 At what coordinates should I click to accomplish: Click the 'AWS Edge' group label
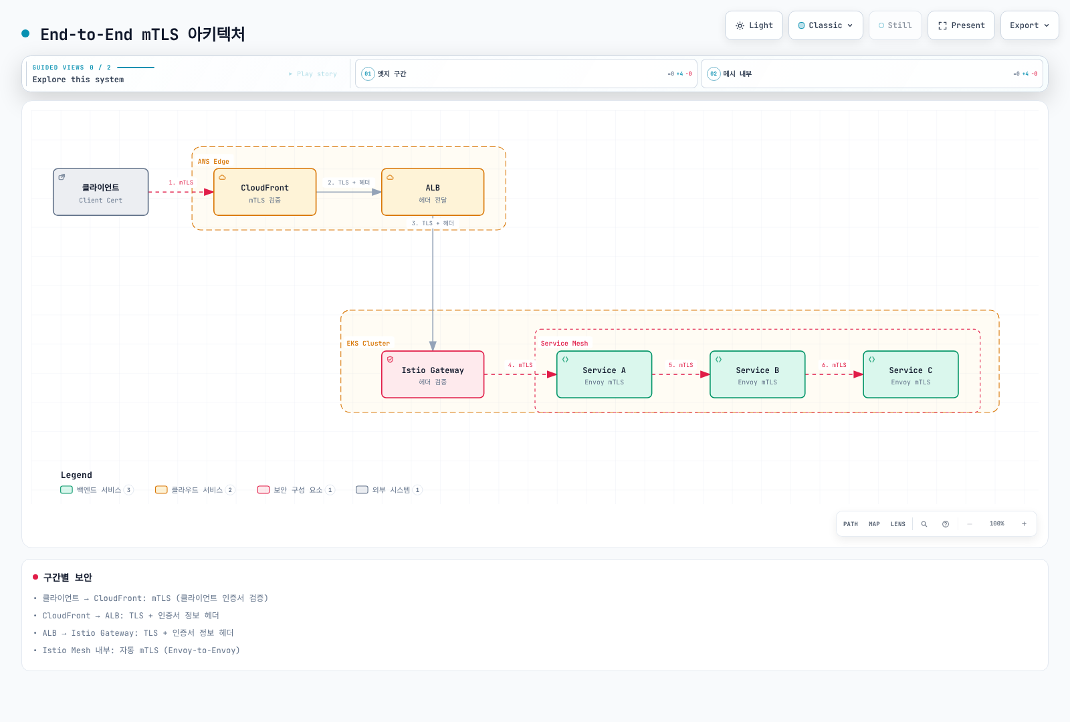click(x=213, y=162)
